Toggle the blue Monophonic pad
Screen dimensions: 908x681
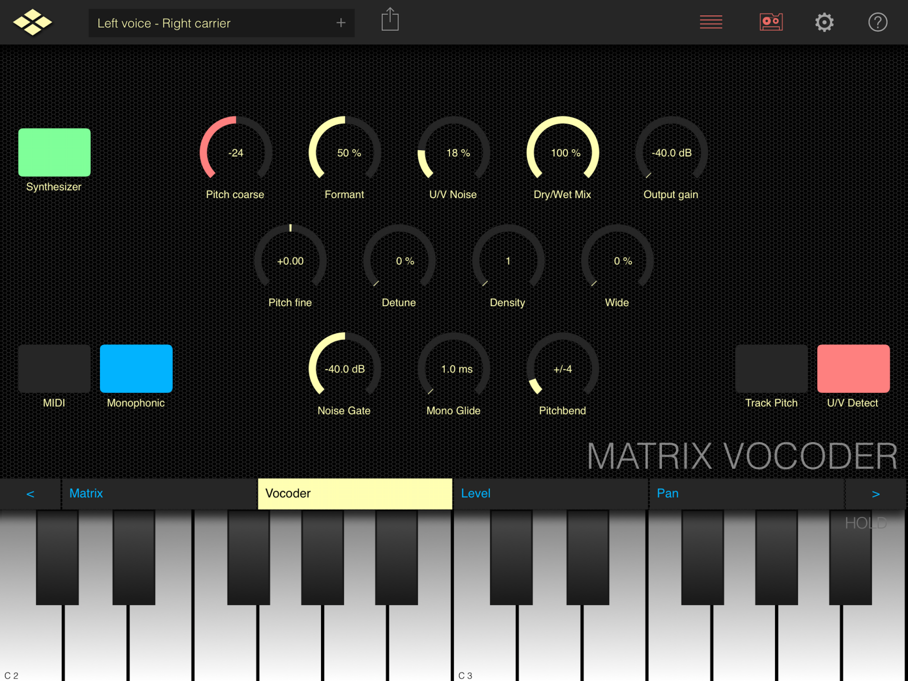tap(136, 368)
